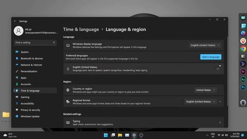
Task: Open the notification count badge
Action: pyautogui.click(x=243, y=135)
